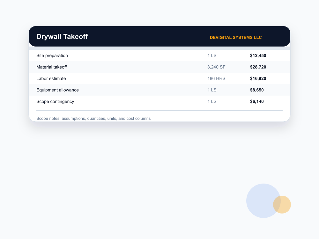The width and height of the screenshot is (319, 239).
Task: Click the $16,920 cost amount
Action: tap(258, 78)
